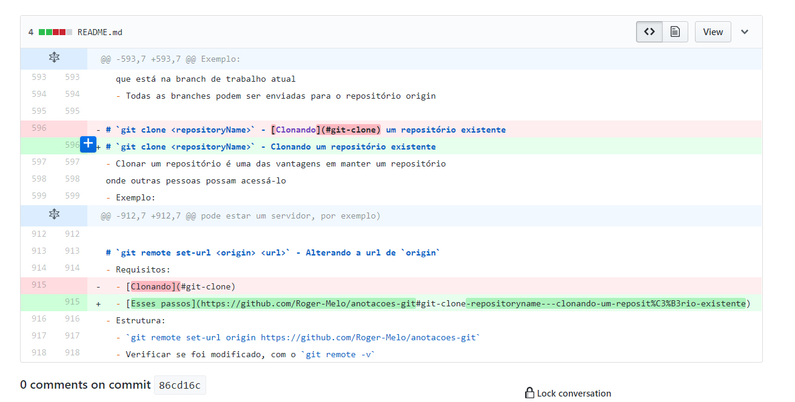
Task: Click the 'Requisitos:' line
Action: pyautogui.click(x=138, y=270)
